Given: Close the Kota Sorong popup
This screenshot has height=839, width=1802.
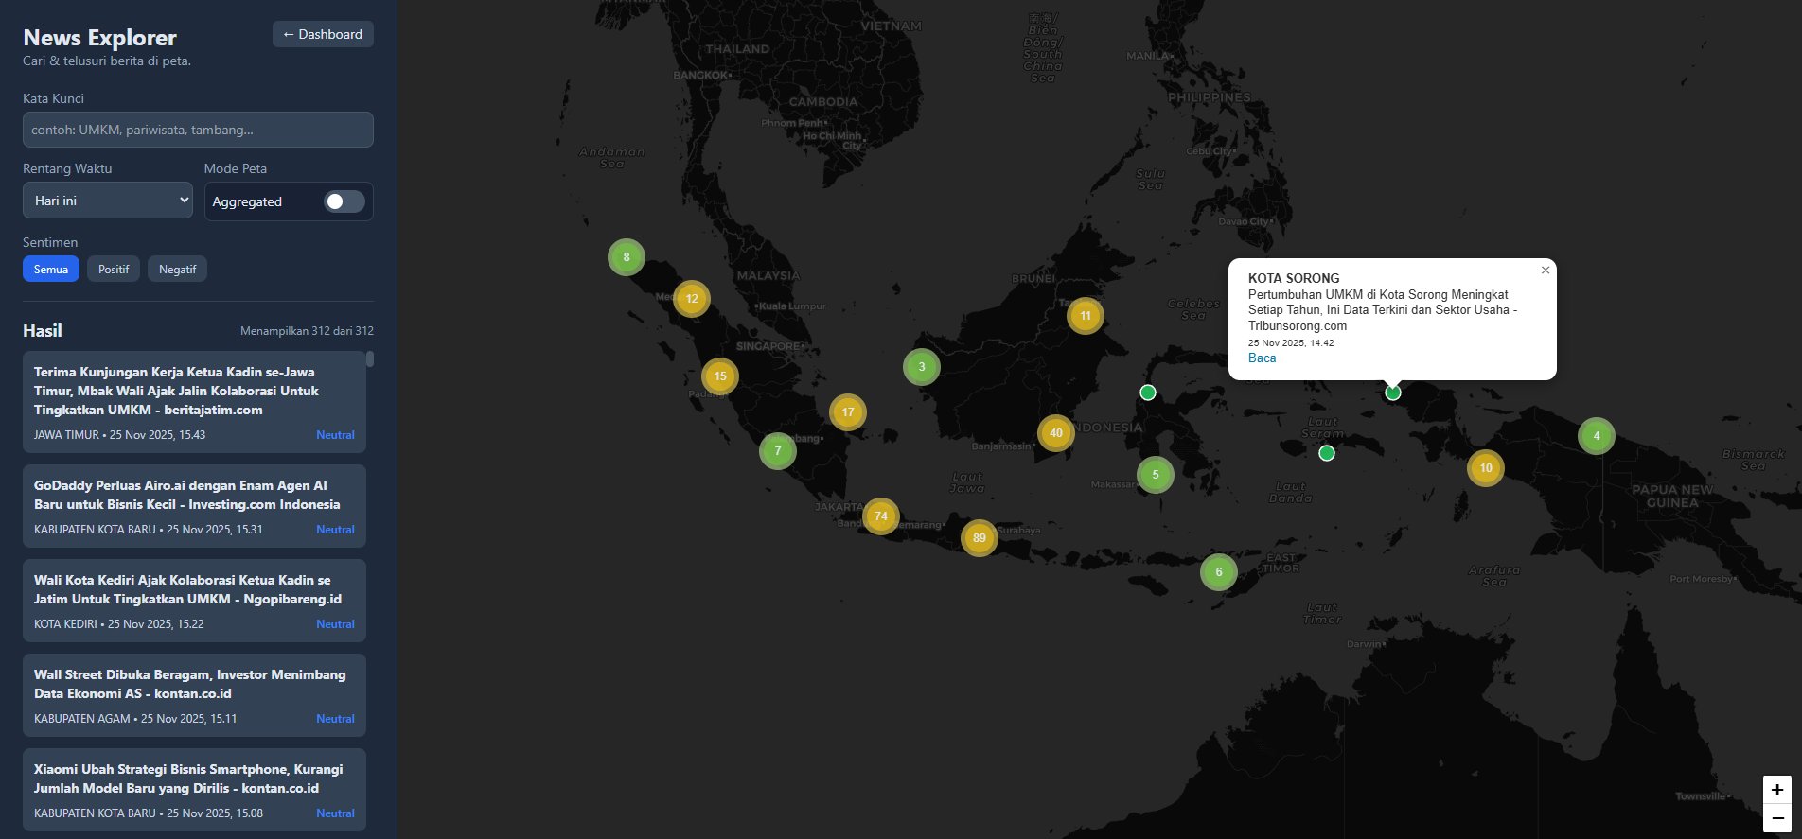Looking at the screenshot, I should (x=1545, y=271).
